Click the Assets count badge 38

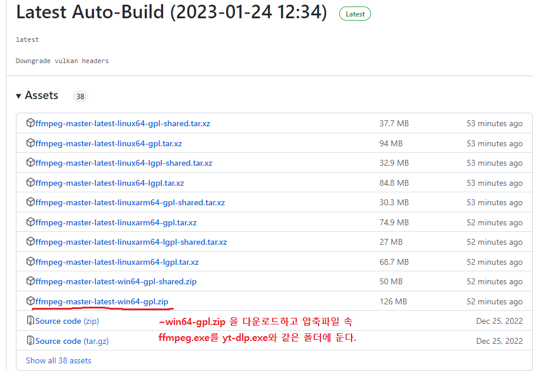80,96
